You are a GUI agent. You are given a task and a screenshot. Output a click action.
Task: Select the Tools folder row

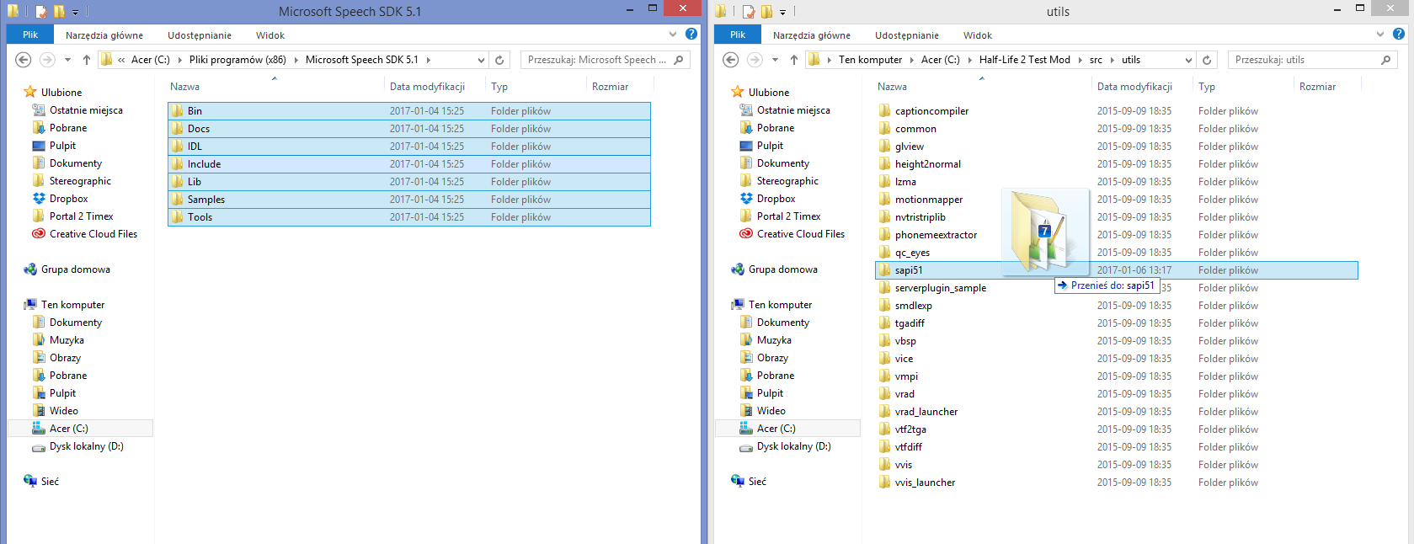tap(409, 217)
